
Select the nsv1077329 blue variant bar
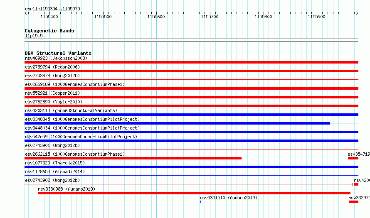click(191, 167)
